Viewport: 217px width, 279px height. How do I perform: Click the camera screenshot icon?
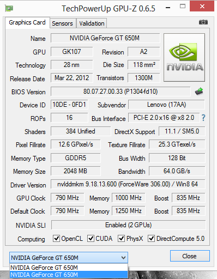203,22
